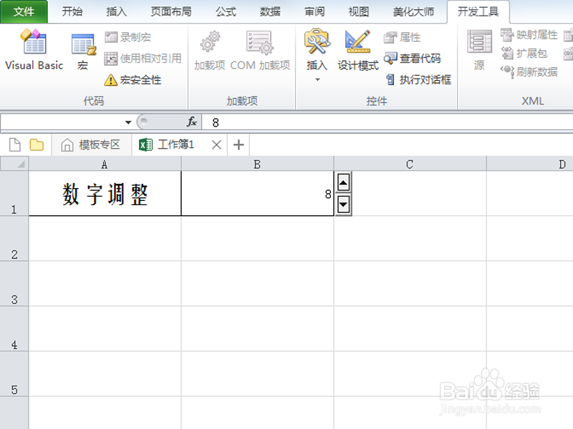Select row 4 header
Viewport: 573px width, 429px height.
click(14, 329)
